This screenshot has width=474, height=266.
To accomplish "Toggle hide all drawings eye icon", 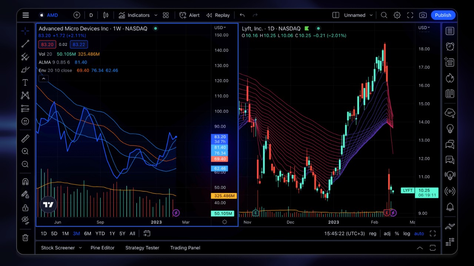I will coord(25,220).
